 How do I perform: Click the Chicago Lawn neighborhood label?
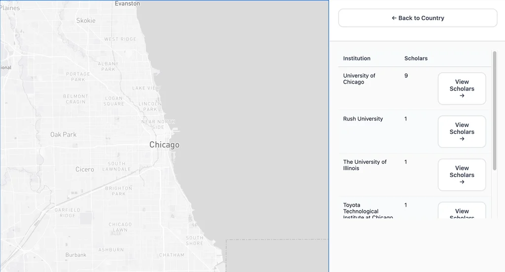tap(120, 227)
